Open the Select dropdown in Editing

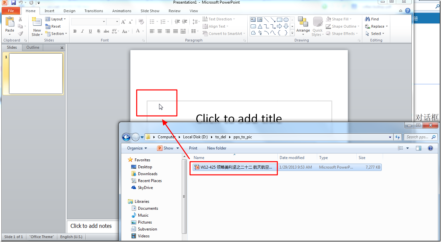click(x=375, y=34)
